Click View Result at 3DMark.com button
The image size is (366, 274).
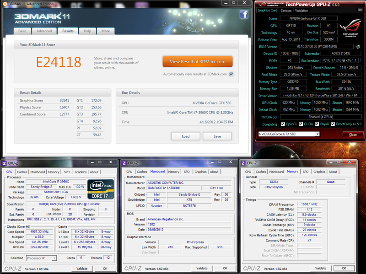pos(198,62)
